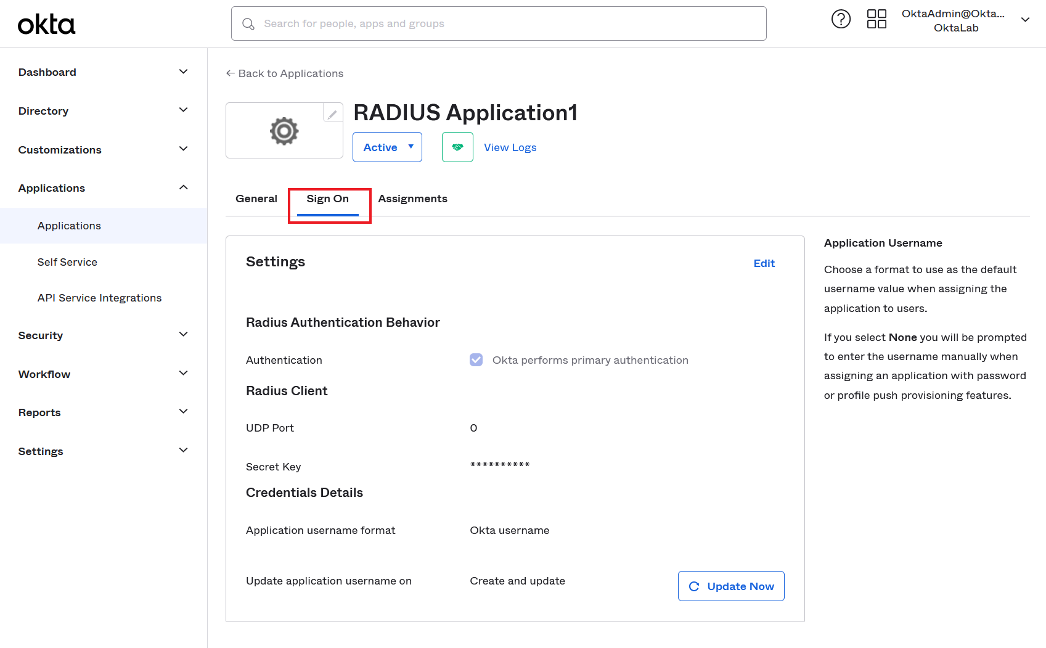
Task: Open the Active status dropdown
Action: pos(387,147)
